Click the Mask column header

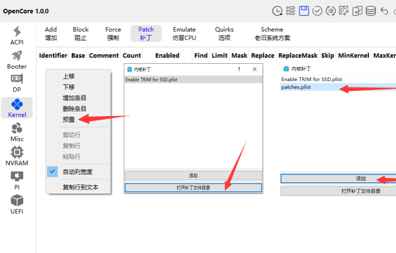click(239, 55)
